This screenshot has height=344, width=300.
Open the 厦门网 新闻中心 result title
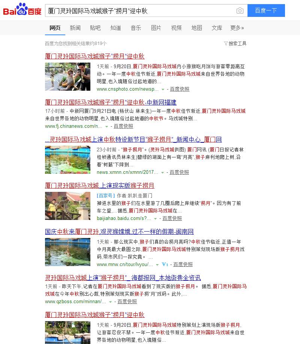tap(133, 139)
